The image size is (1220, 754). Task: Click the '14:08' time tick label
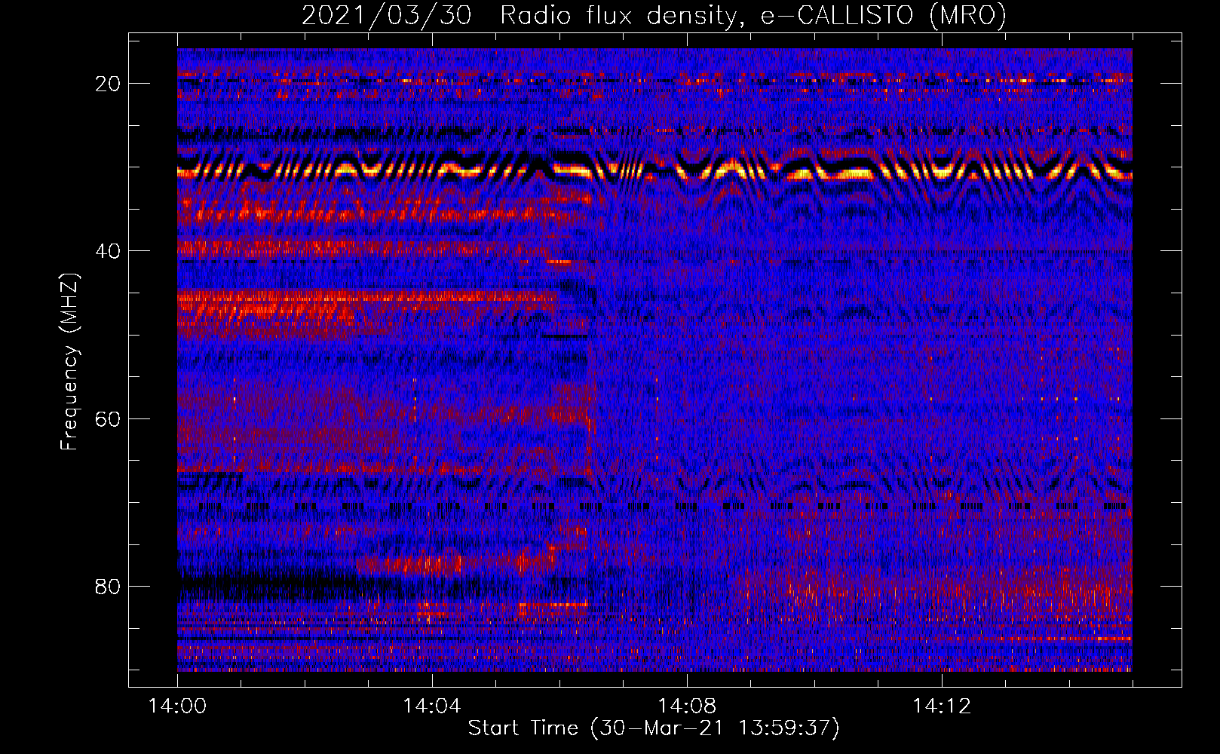click(687, 706)
